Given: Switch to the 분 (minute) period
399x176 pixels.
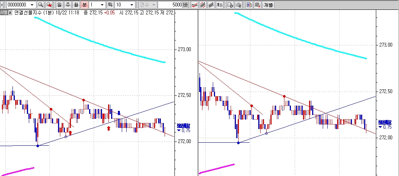Looking at the screenshot, I should (84, 5).
